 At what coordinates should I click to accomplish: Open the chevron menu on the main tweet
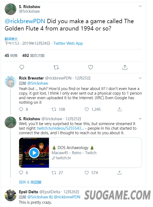tap(140, 6)
